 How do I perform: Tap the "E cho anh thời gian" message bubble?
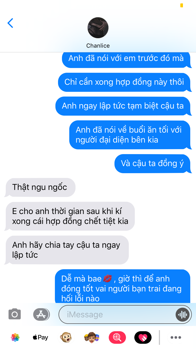pos(70,216)
